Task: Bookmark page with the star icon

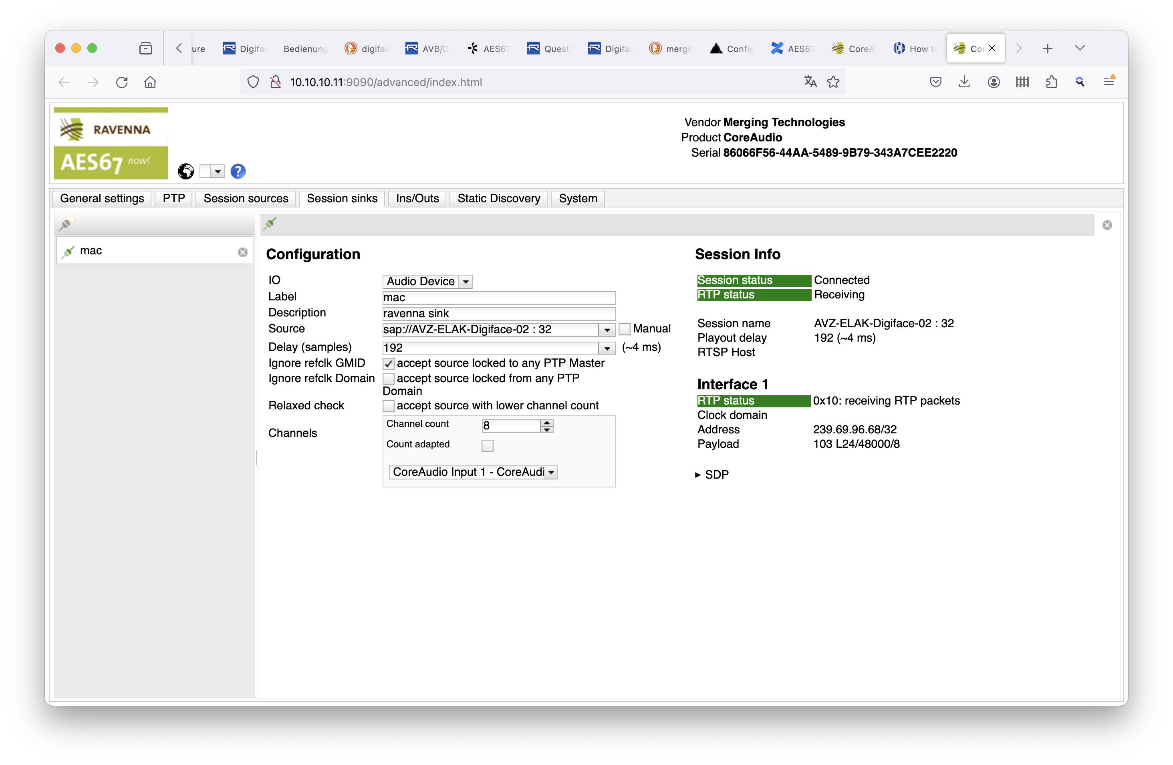Action: coord(833,82)
